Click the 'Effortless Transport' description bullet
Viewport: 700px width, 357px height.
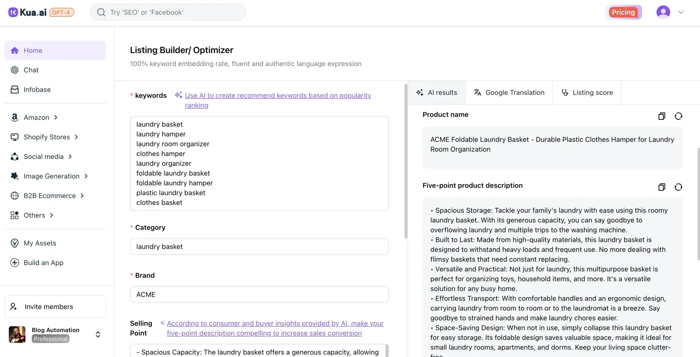[548, 308]
